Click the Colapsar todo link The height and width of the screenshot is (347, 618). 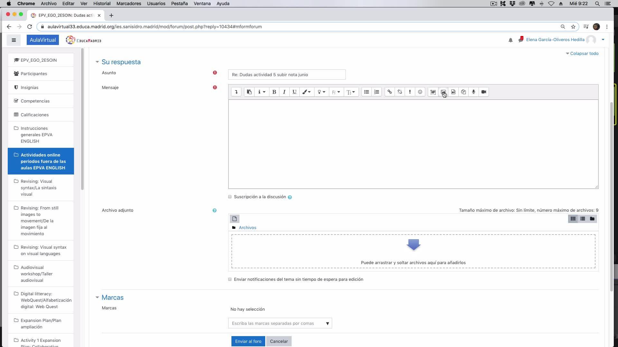click(x=584, y=53)
